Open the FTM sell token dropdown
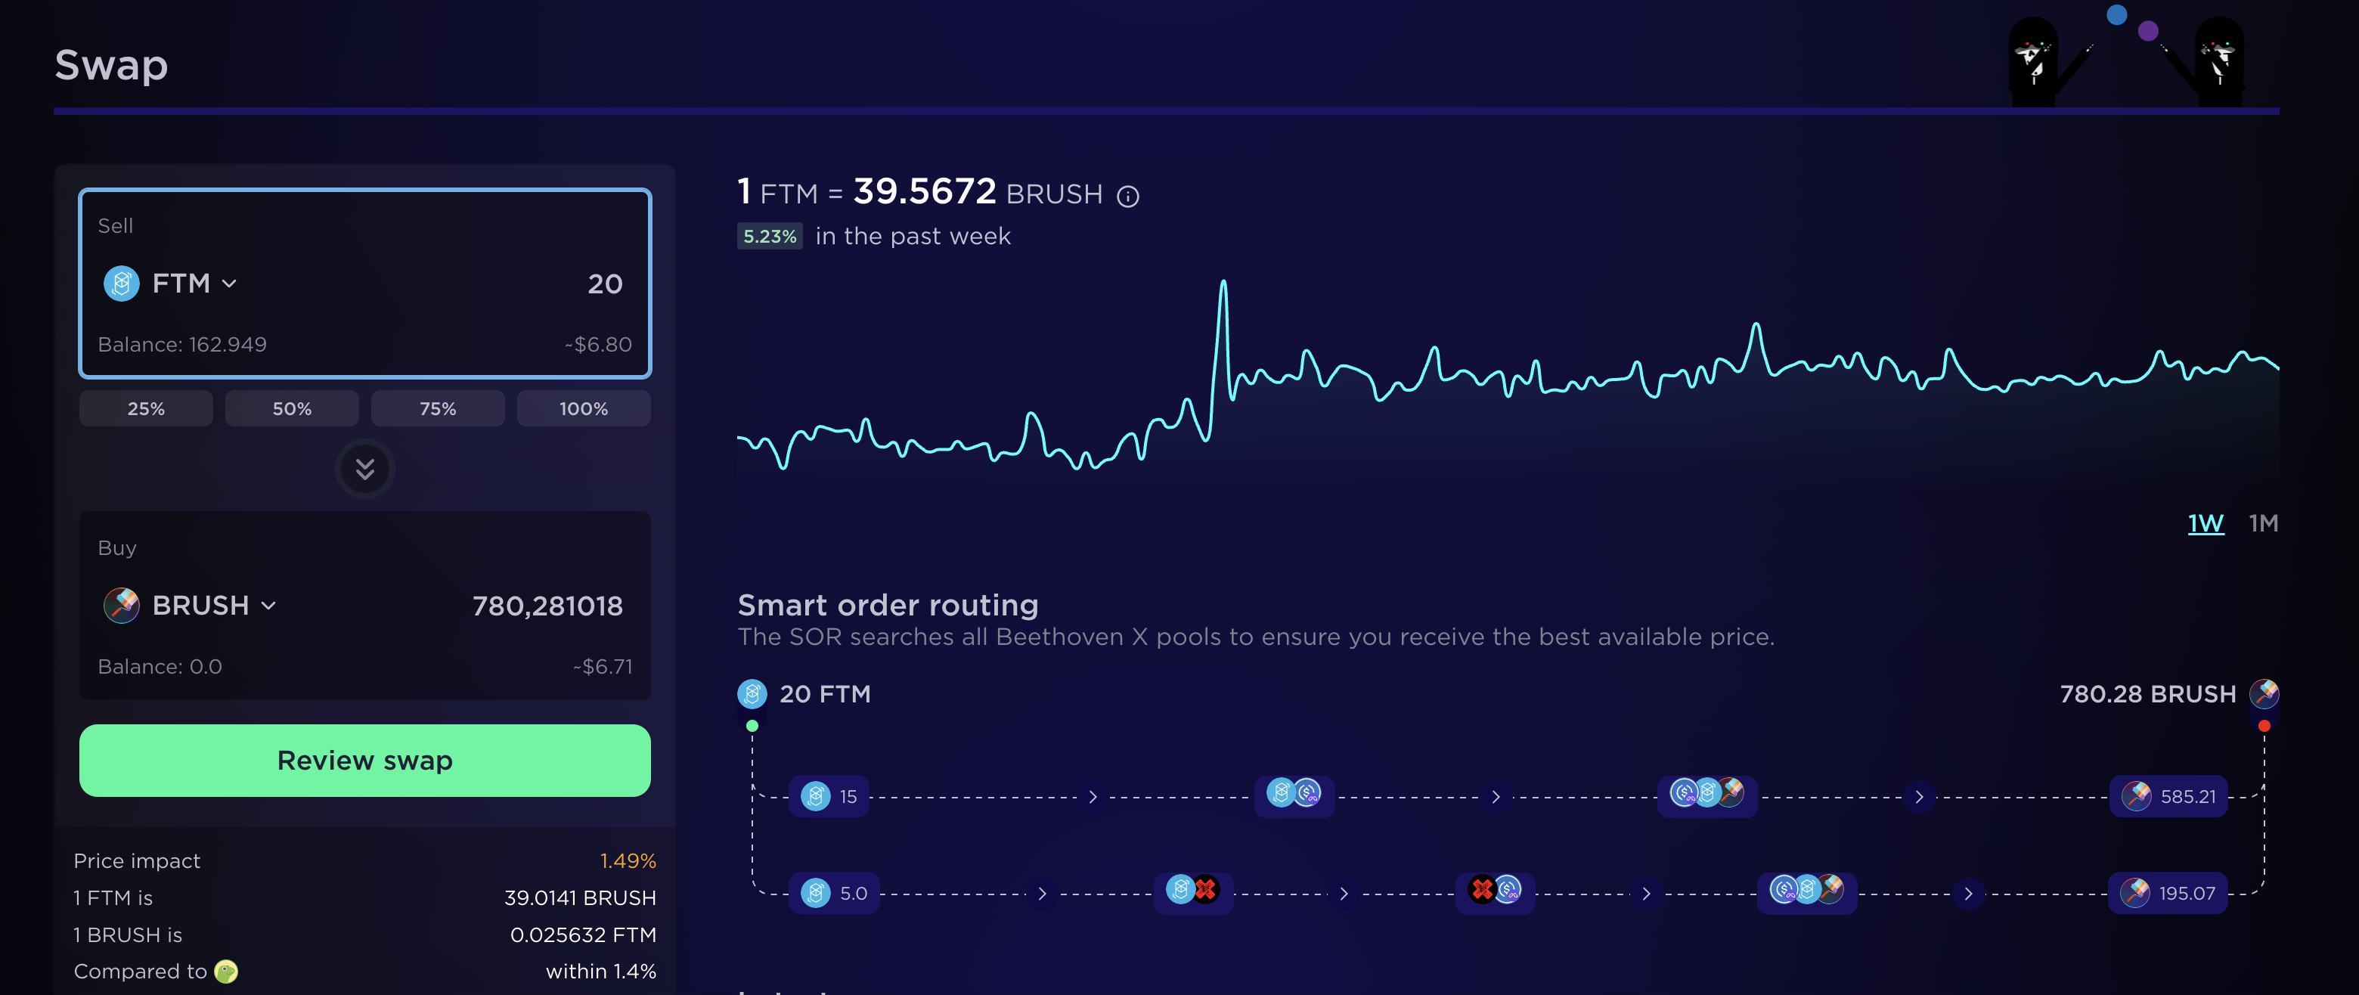Screen dimensions: 2359x995 (x=194, y=284)
